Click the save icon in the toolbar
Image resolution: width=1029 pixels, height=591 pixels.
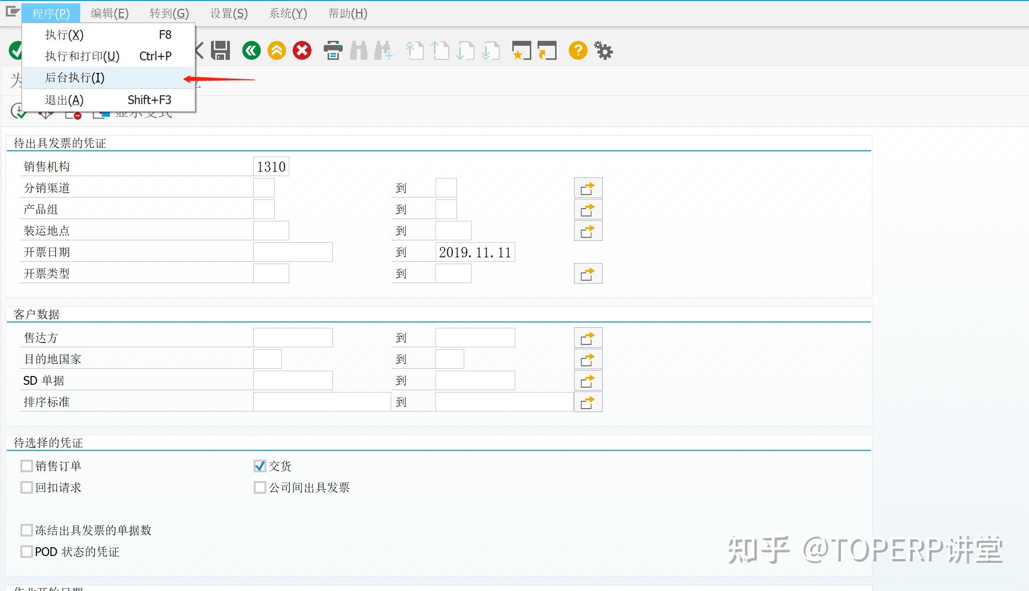tap(219, 50)
